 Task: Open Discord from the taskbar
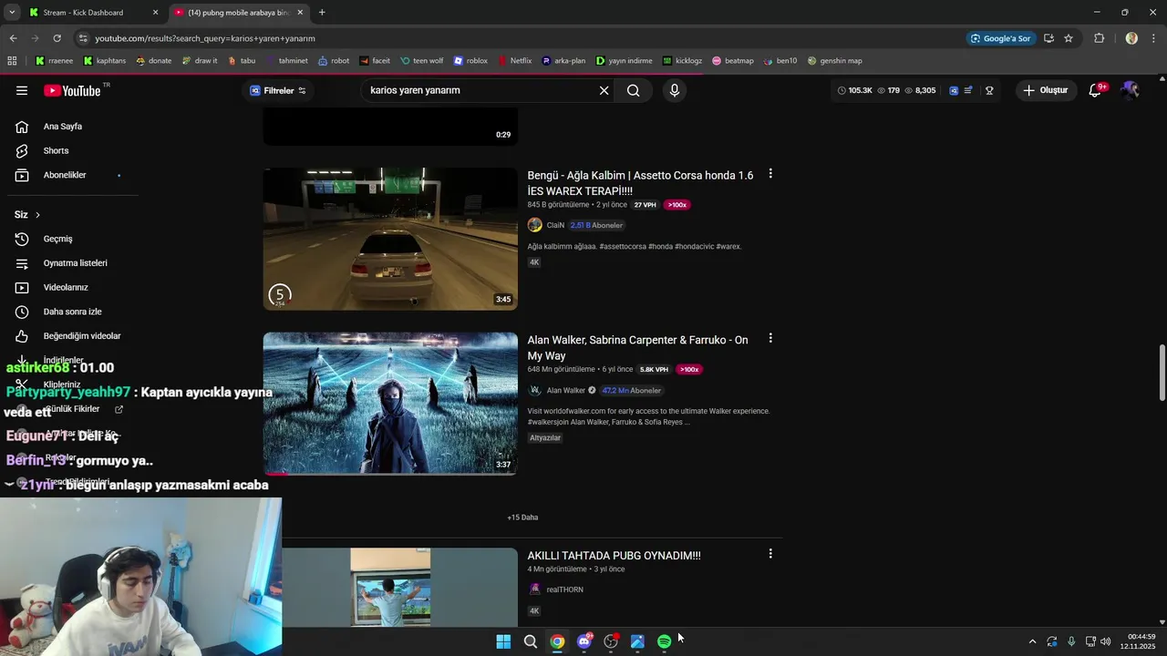pos(584,641)
